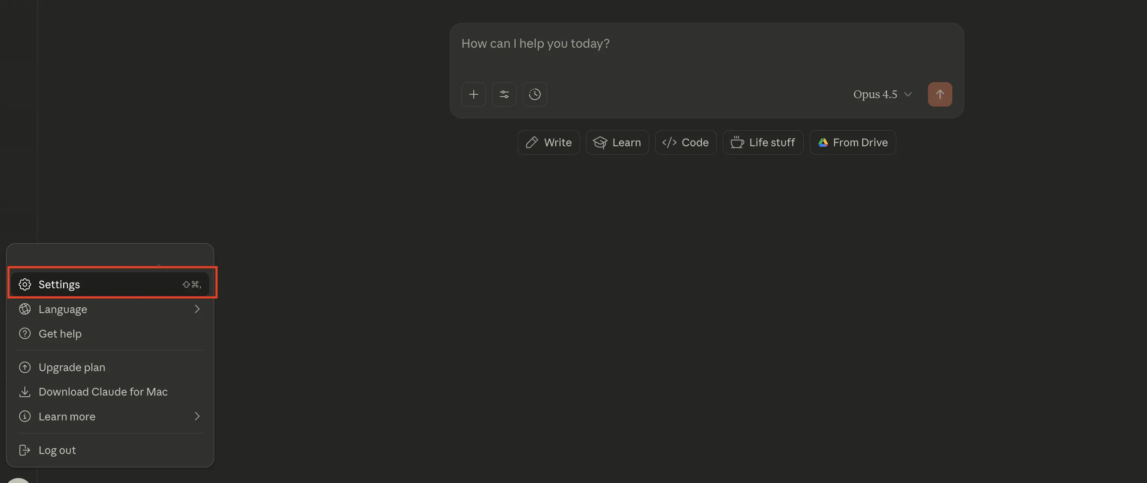Click the Learn graduation cap icon
Image resolution: width=1147 pixels, height=483 pixels.
click(600, 142)
